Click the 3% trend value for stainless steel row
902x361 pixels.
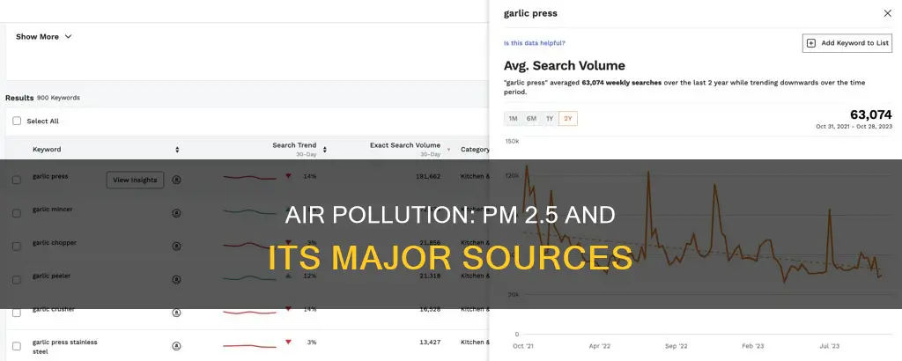pyautogui.click(x=312, y=342)
